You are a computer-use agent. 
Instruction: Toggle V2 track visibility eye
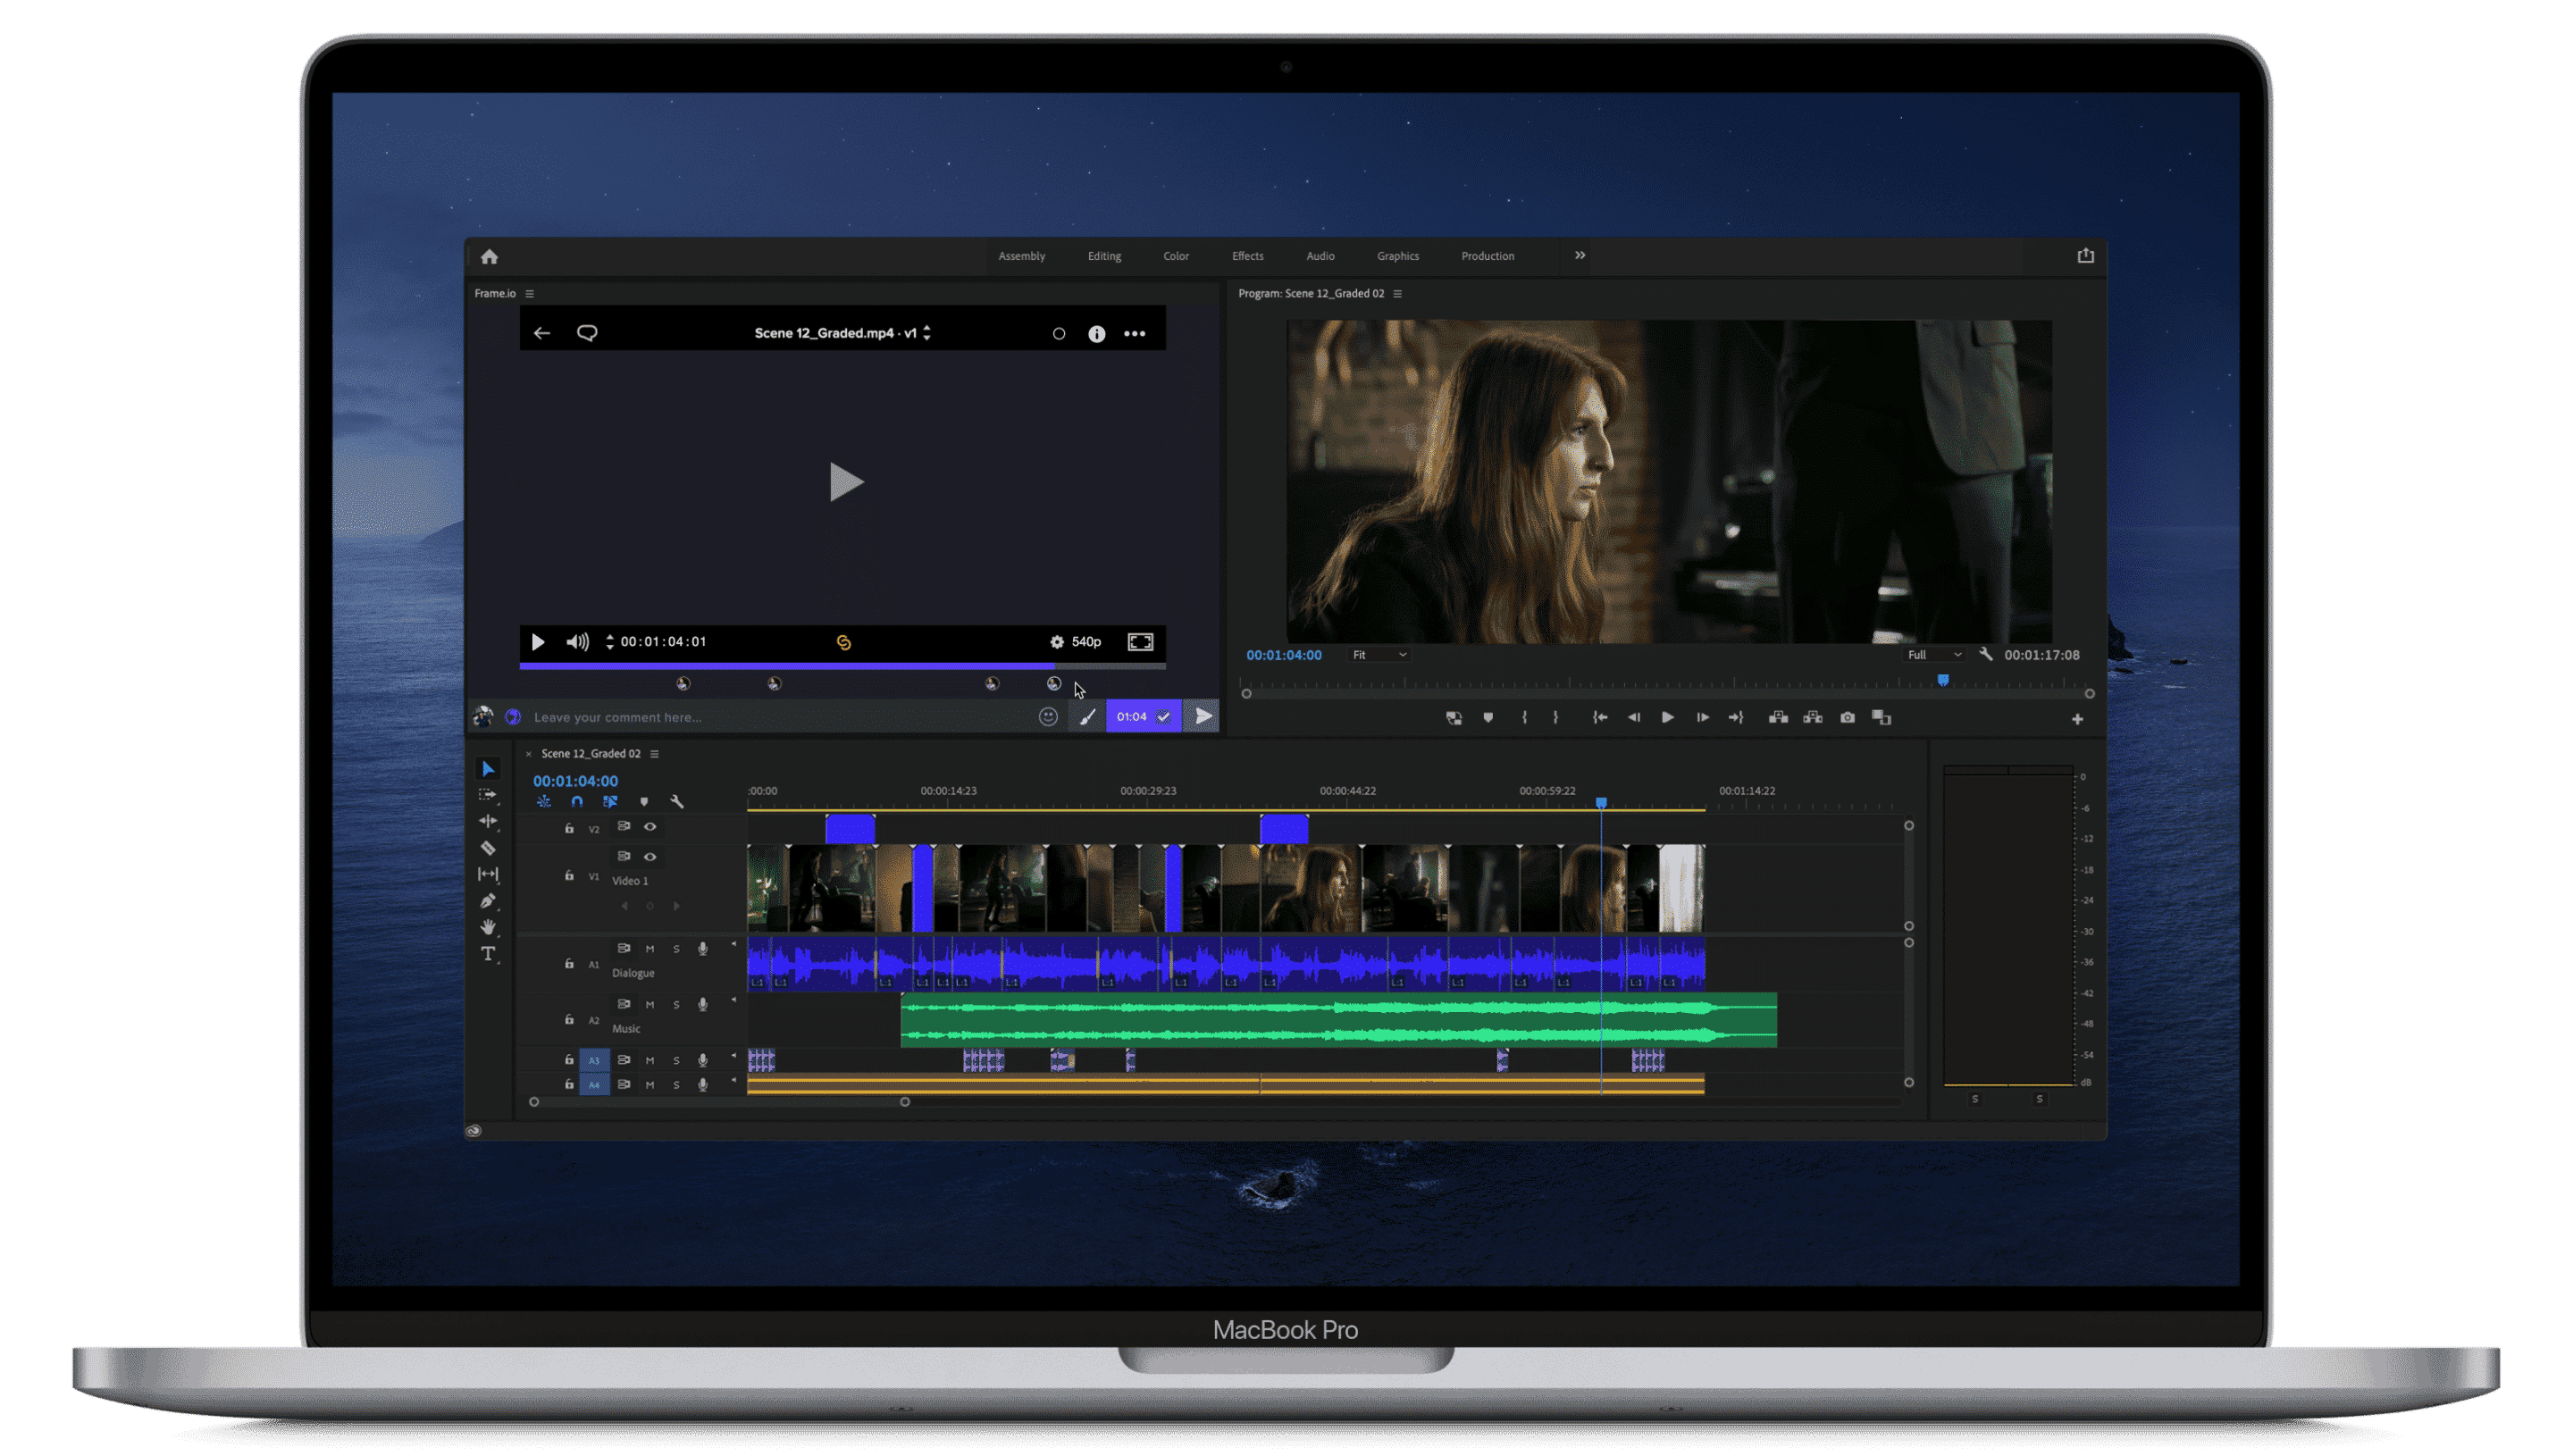pos(650,827)
